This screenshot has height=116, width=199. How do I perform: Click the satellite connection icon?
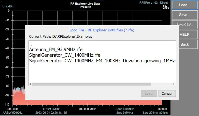165,7
